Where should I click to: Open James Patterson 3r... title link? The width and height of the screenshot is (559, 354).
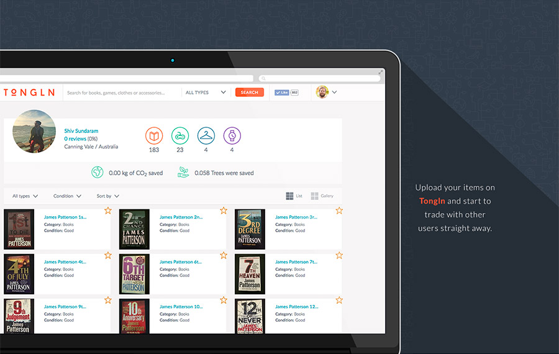(x=296, y=217)
